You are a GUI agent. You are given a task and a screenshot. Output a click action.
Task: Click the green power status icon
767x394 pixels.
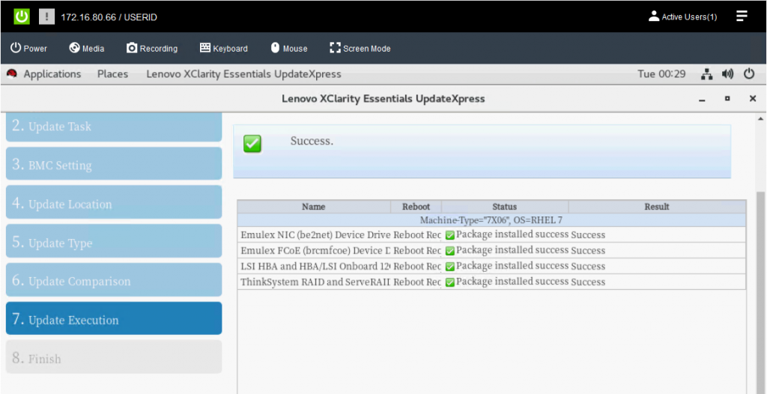click(x=22, y=16)
